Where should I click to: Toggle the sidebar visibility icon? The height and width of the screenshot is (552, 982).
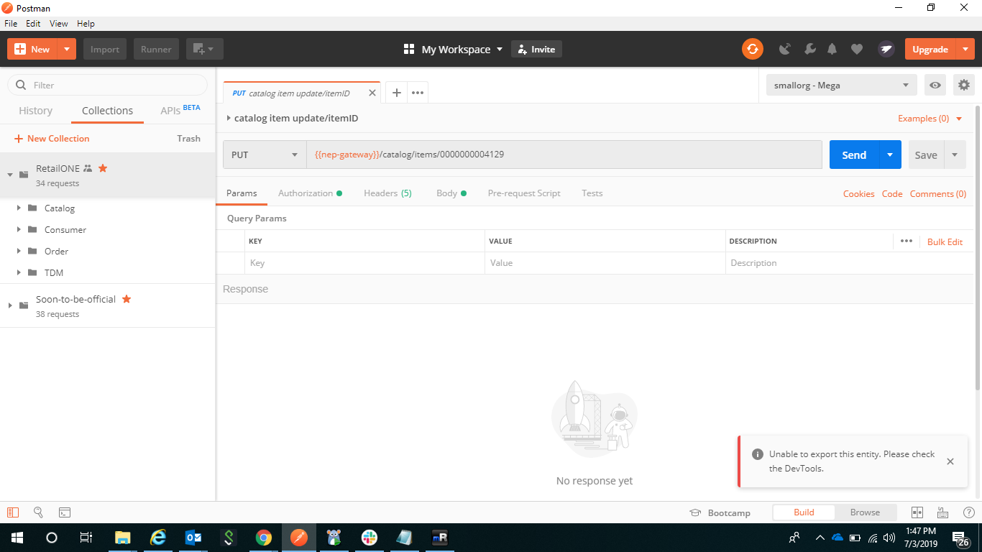pyautogui.click(x=12, y=512)
